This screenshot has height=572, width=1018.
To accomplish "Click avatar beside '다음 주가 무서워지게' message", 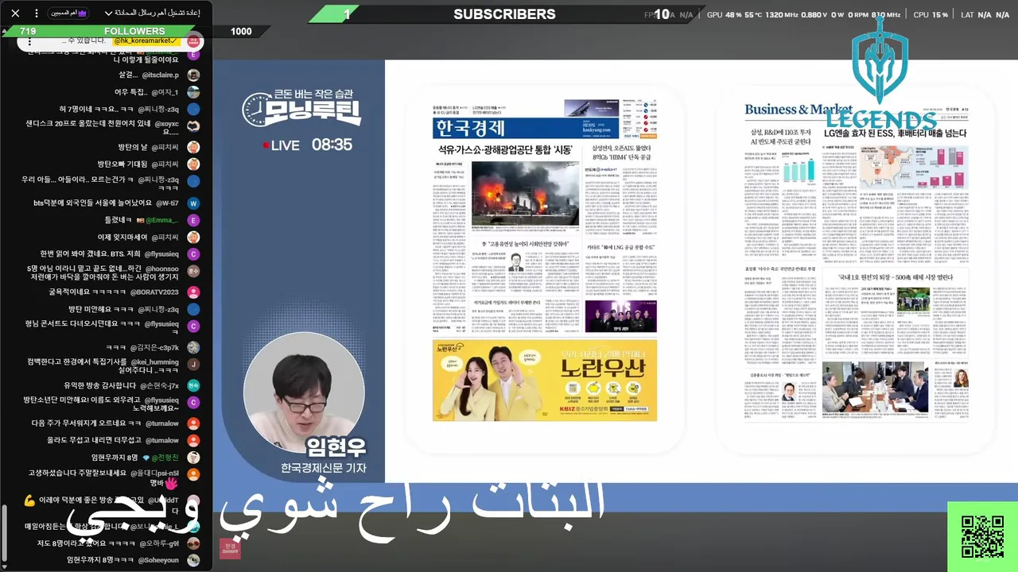I will 193,423.
